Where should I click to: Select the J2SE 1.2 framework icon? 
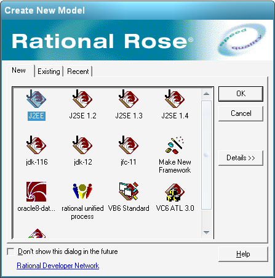(x=82, y=99)
